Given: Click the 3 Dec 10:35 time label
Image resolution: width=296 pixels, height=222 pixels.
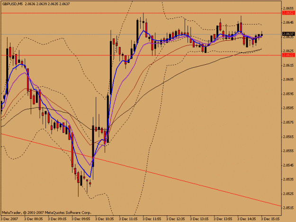Looking at the screenshot, I should (x=105, y=219).
